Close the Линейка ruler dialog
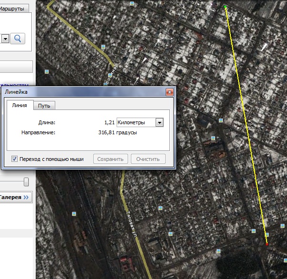 (169, 92)
